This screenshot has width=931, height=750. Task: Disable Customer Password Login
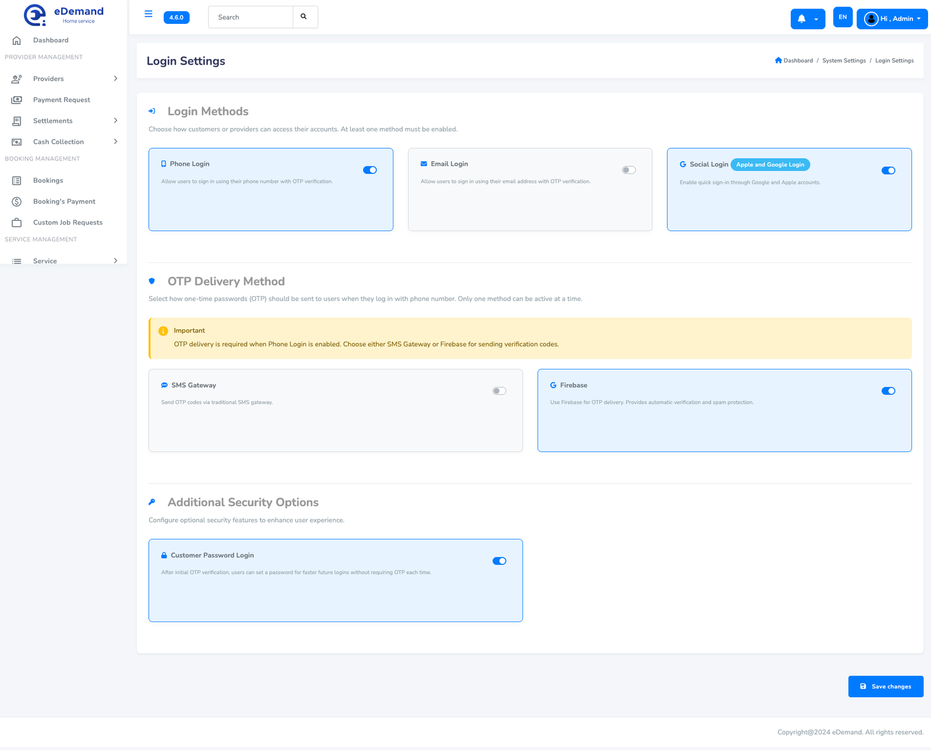pos(499,561)
